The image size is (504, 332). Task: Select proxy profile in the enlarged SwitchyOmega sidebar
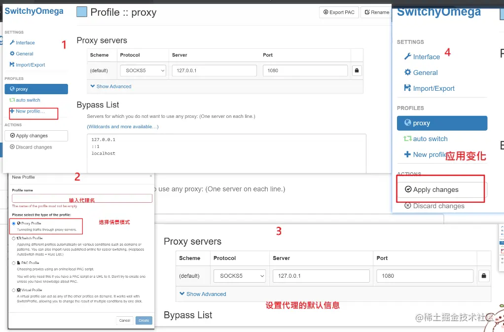pos(442,123)
